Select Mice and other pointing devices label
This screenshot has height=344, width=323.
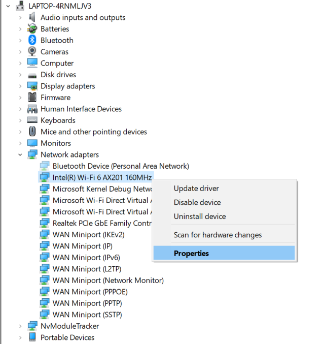pyautogui.click(x=94, y=132)
